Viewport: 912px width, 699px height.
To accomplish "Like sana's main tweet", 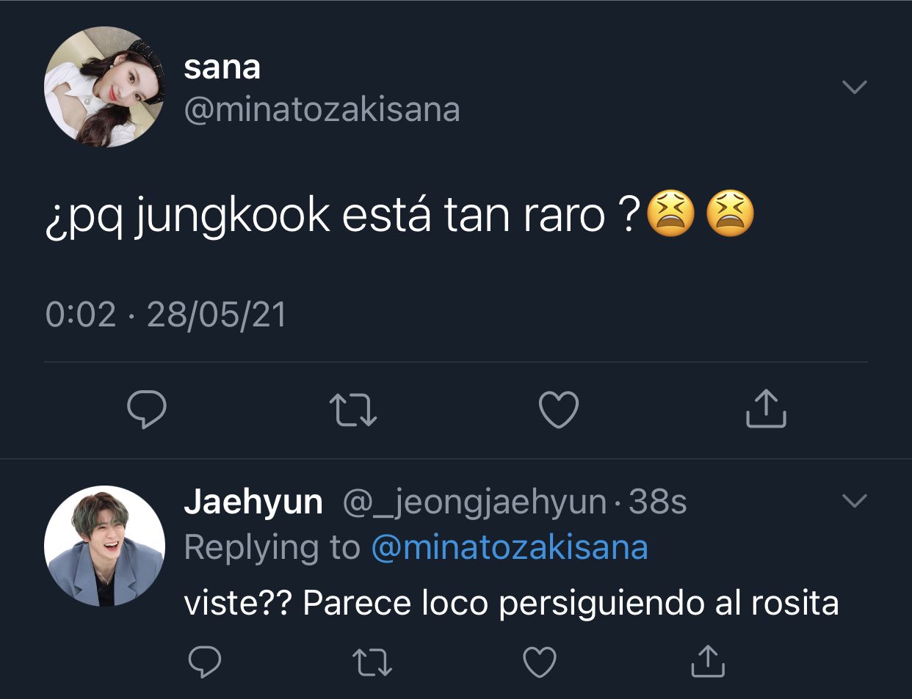I will [559, 409].
